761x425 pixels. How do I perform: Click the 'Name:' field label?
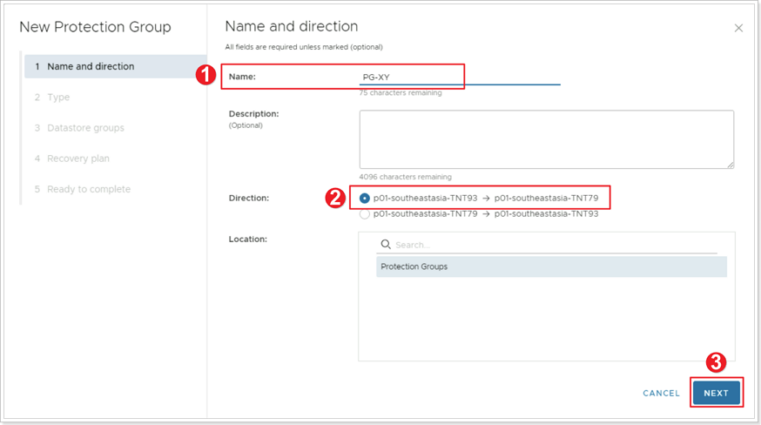242,77
